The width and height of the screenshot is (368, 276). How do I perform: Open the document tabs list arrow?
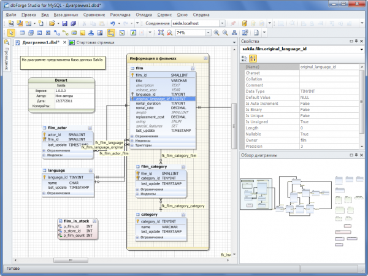(234, 42)
